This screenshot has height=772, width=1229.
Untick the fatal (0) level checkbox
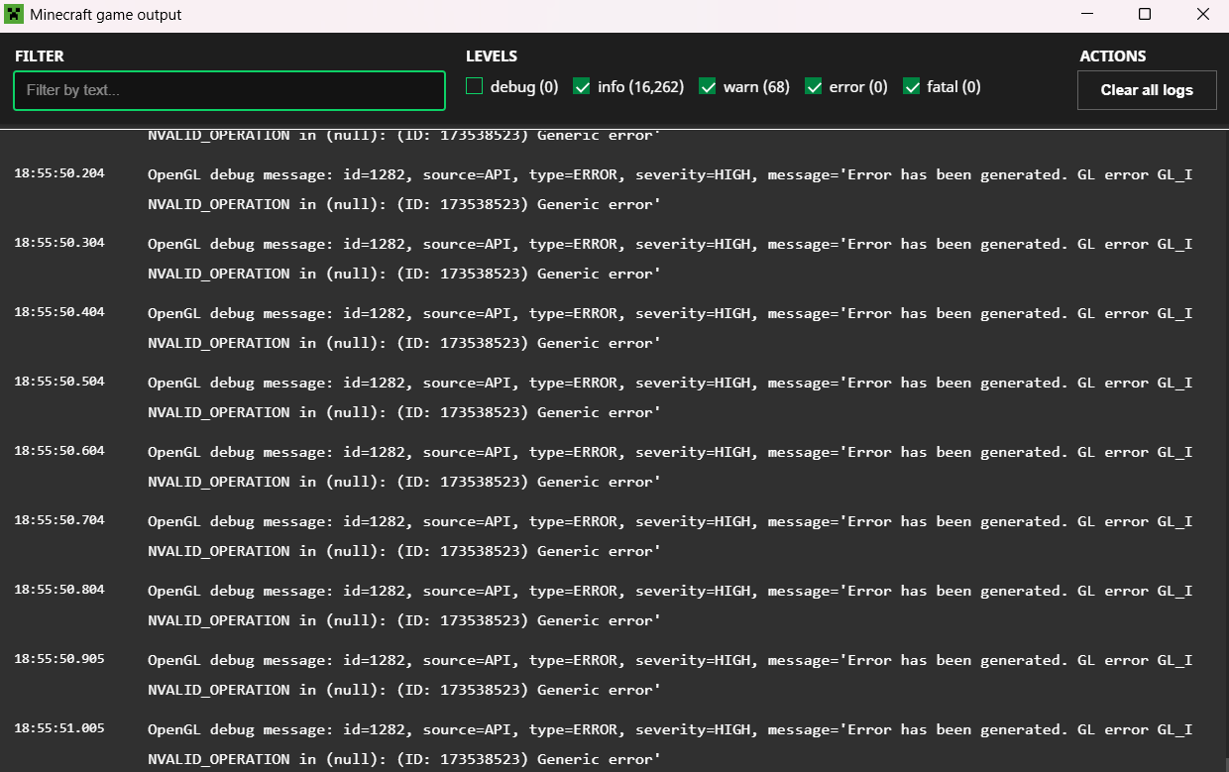(912, 87)
